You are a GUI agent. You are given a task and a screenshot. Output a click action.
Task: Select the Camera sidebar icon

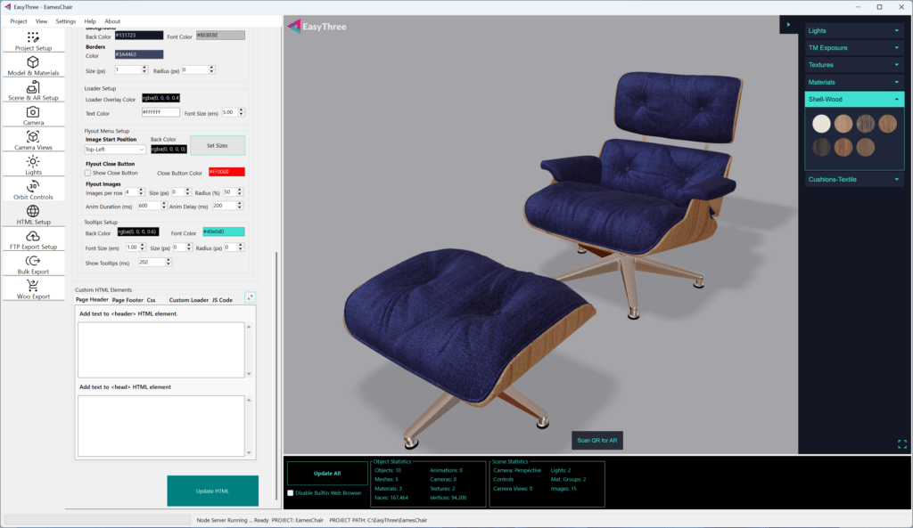tap(33, 116)
